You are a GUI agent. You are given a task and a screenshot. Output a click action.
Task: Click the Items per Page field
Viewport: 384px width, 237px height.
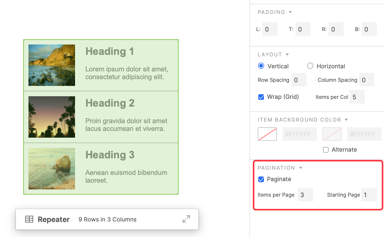[x=305, y=195]
